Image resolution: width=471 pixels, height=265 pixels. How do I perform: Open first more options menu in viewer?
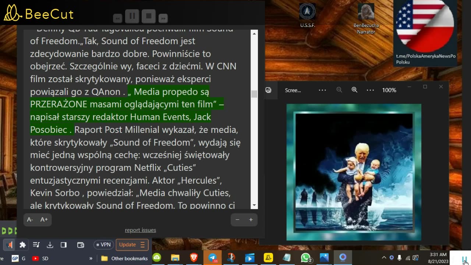coord(322,90)
